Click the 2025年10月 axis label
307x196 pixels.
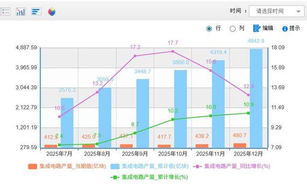click(173, 154)
